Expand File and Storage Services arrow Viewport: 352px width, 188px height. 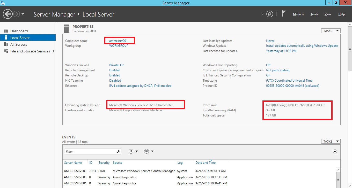[x=54, y=51]
